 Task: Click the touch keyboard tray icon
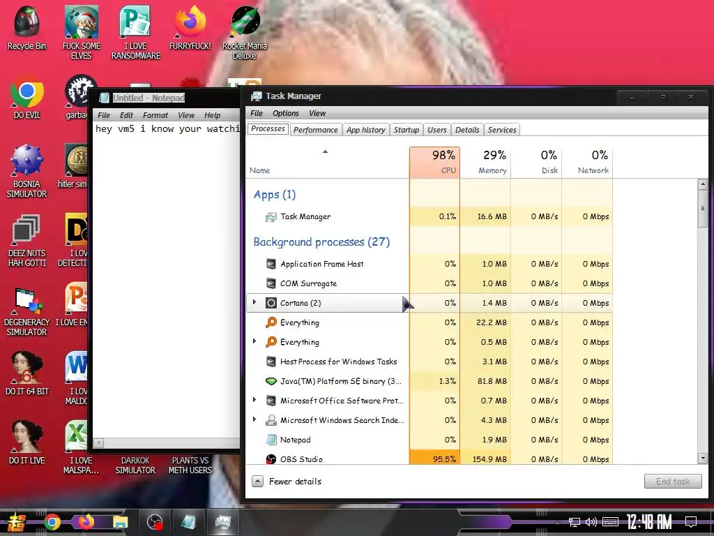click(610, 522)
